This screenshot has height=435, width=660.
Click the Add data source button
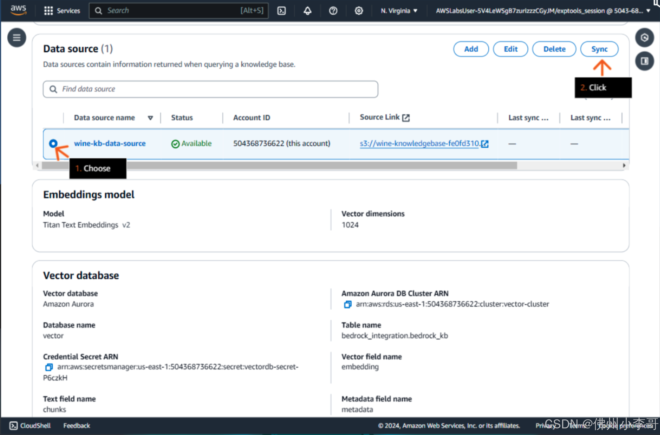pyautogui.click(x=471, y=49)
